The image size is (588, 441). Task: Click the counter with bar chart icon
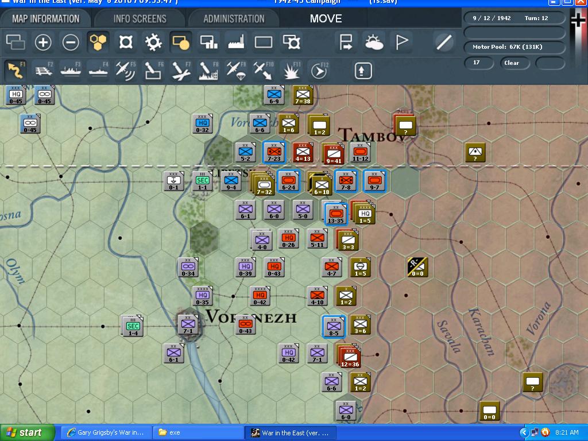[209, 42]
